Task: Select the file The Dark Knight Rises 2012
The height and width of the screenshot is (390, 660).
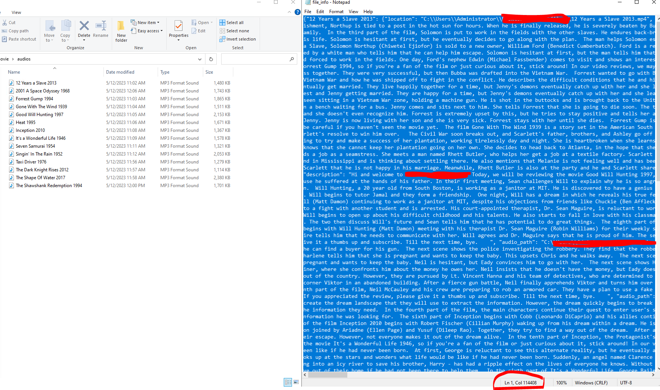Action: click(x=42, y=170)
